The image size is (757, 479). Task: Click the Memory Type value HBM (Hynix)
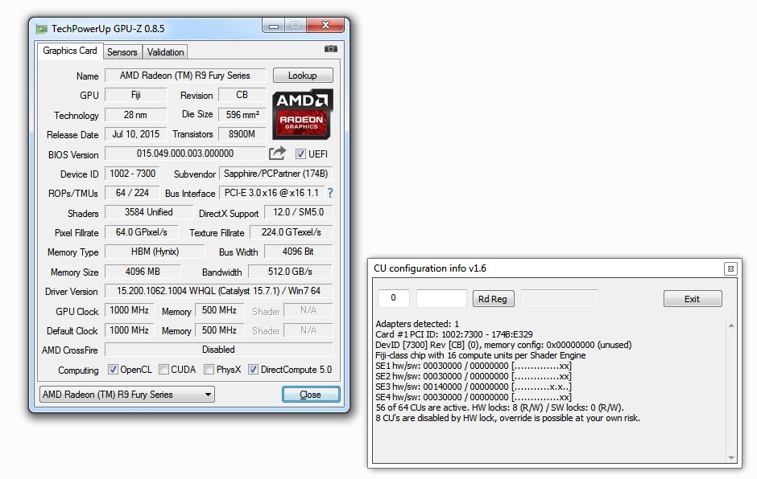point(155,252)
